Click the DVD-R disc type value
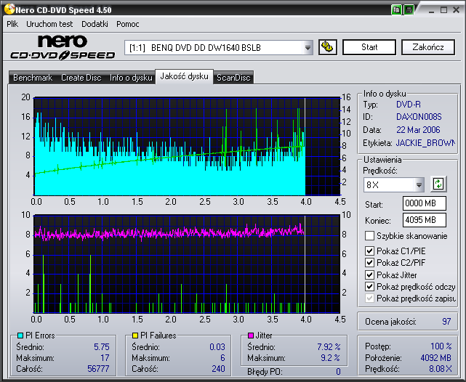 pyautogui.click(x=409, y=105)
